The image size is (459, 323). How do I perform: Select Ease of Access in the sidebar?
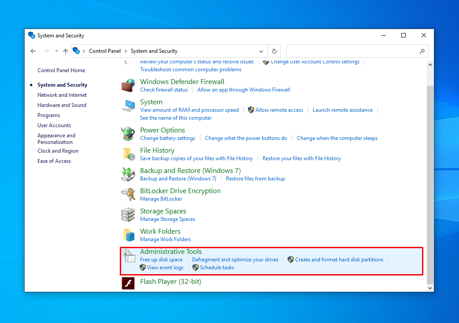(x=54, y=161)
